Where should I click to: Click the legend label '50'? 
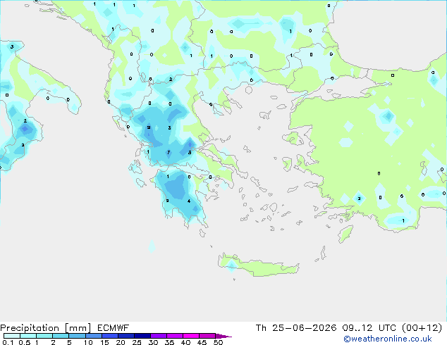218,342
